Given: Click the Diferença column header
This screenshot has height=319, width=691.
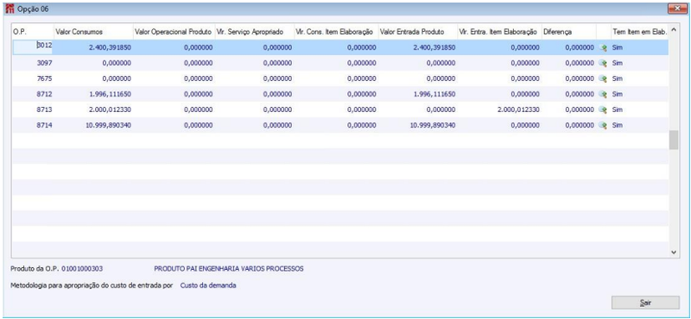Looking at the screenshot, I should (x=569, y=32).
